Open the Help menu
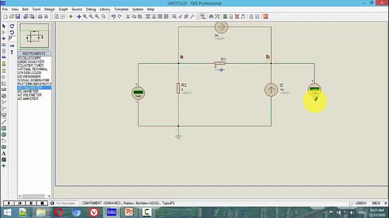 pos(151,9)
